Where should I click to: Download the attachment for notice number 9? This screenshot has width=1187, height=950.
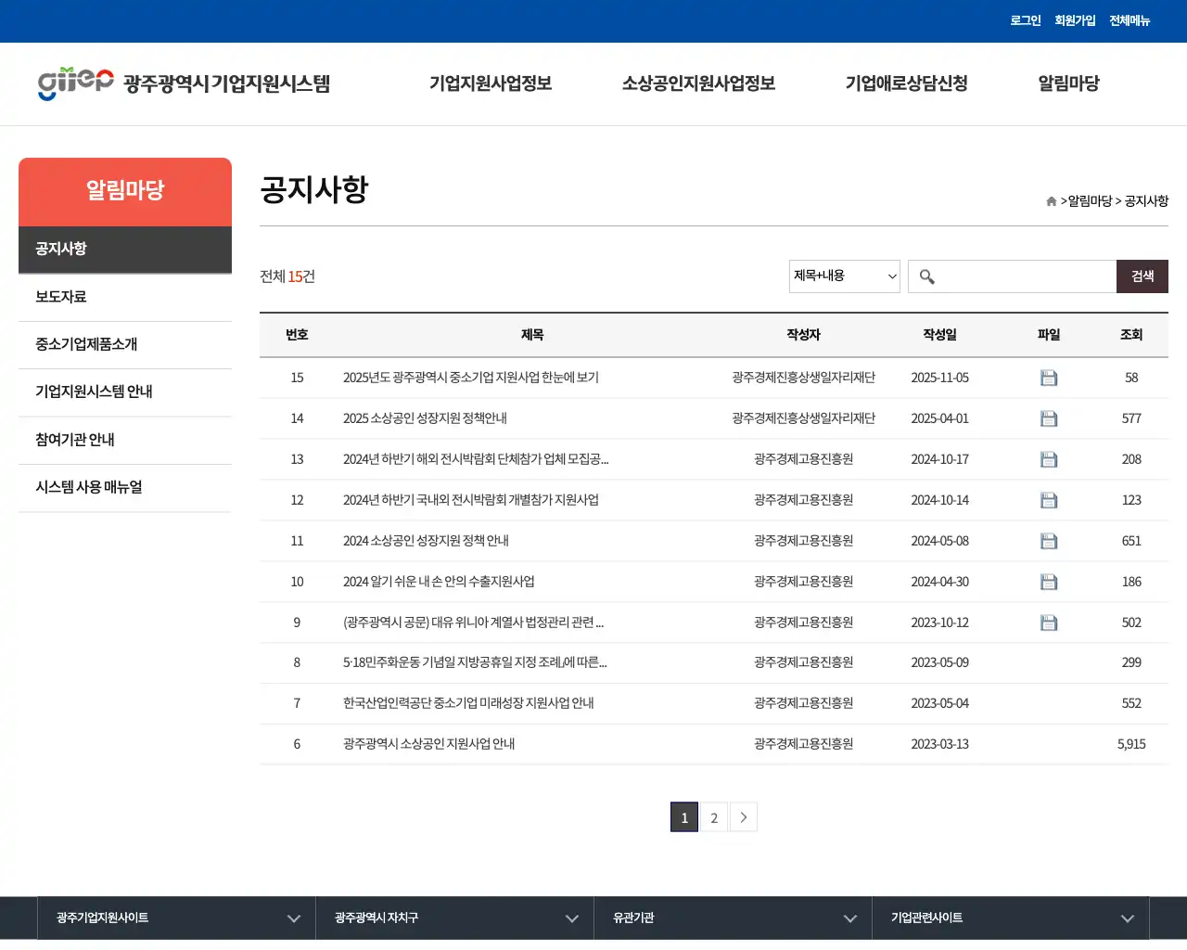coord(1049,623)
